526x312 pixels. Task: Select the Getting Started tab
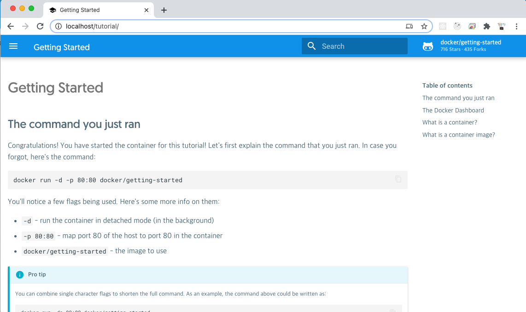[x=99, y=10]
